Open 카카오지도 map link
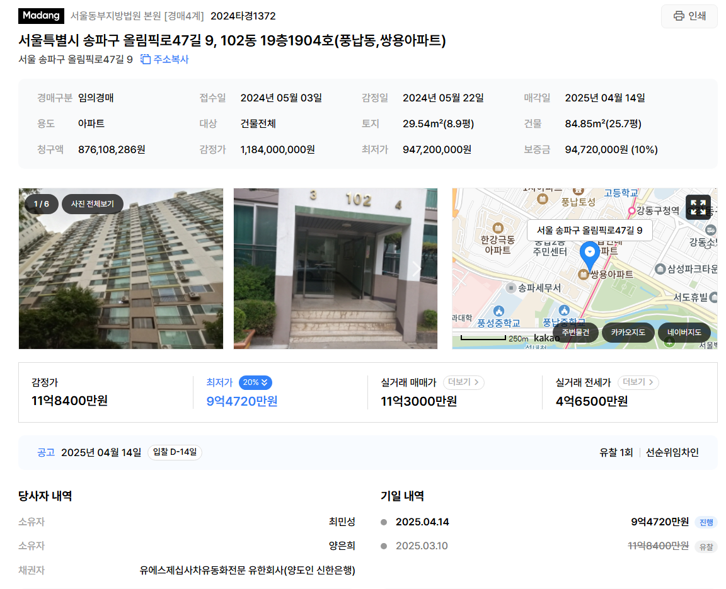726x589 pixels. [x=628, y=332]
